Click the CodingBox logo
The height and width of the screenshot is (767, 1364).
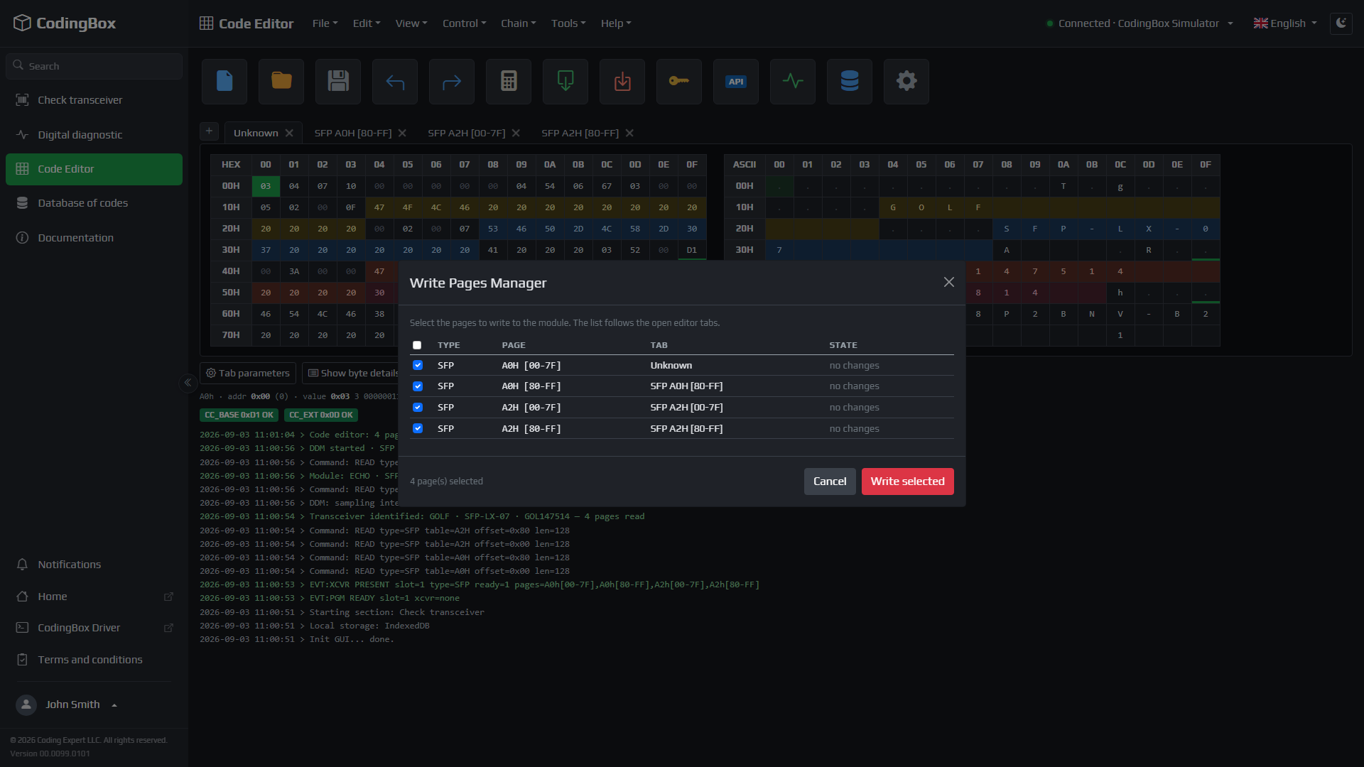pos(65,23)
